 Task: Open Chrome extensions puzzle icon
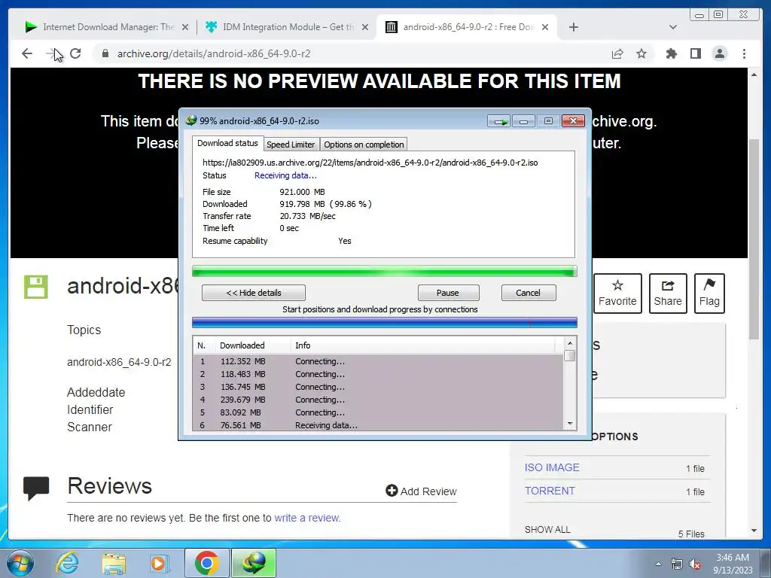671,53
